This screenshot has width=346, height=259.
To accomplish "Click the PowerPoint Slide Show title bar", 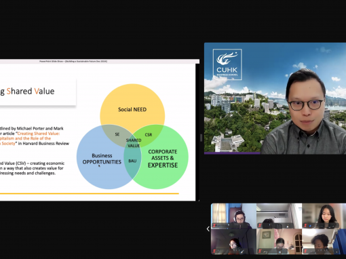I will 100,61.
